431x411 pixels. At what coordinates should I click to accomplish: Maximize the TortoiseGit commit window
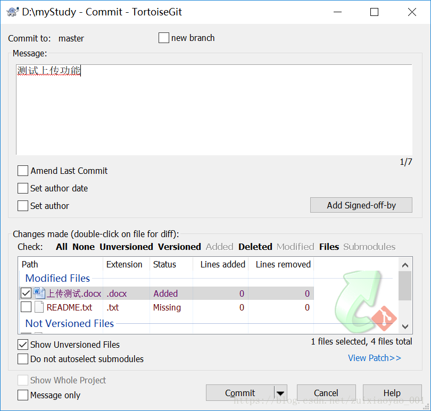375,12
